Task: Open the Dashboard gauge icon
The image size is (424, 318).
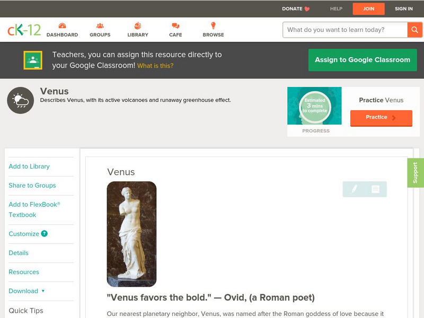Action: coord(62,25)
